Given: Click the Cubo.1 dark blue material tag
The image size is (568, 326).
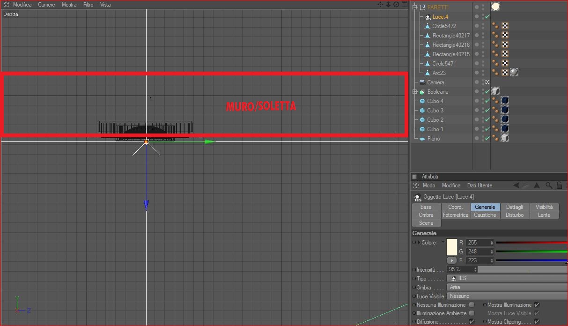Looking at the screenshot, I should (505, 129).
